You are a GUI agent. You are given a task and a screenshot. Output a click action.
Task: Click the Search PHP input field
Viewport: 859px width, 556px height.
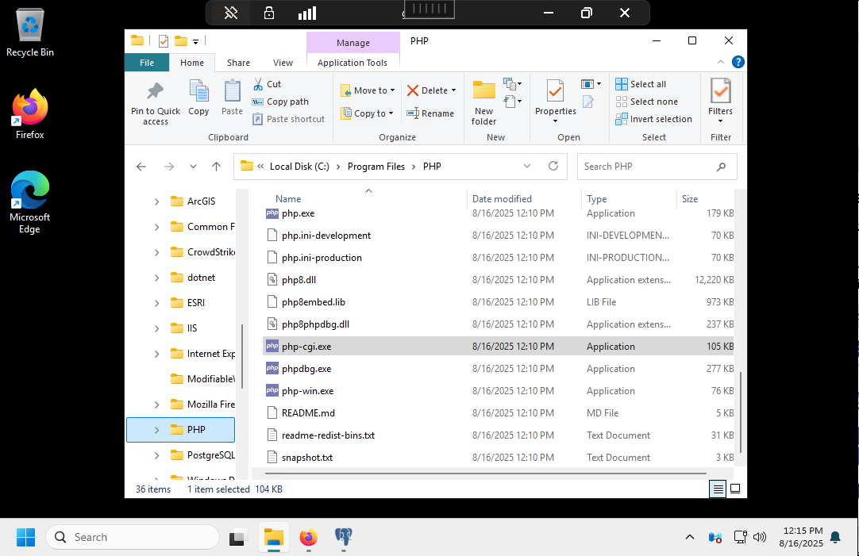(647, 167)
